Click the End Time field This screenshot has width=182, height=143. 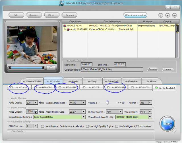point(120,64)
